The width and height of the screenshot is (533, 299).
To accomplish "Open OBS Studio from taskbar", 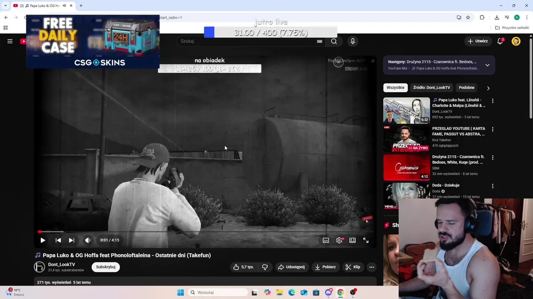I will (x=353, y=292).
